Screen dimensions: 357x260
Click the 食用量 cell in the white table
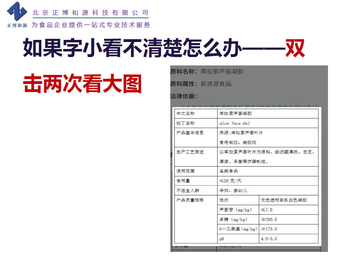pyautogui.click(x=196, y=181)
